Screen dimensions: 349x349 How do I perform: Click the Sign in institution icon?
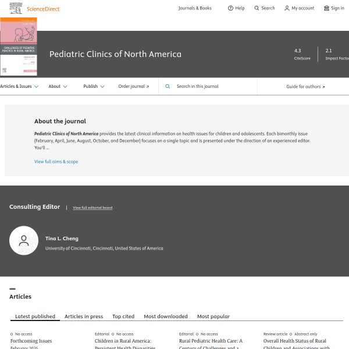pos(326,8)
